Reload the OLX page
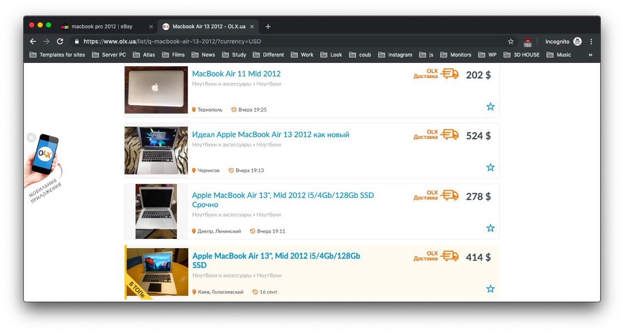 (x=60, y=41)
